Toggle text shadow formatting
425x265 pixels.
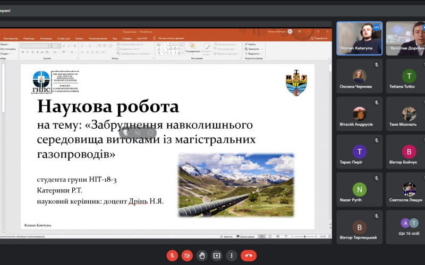pos(37,52)
